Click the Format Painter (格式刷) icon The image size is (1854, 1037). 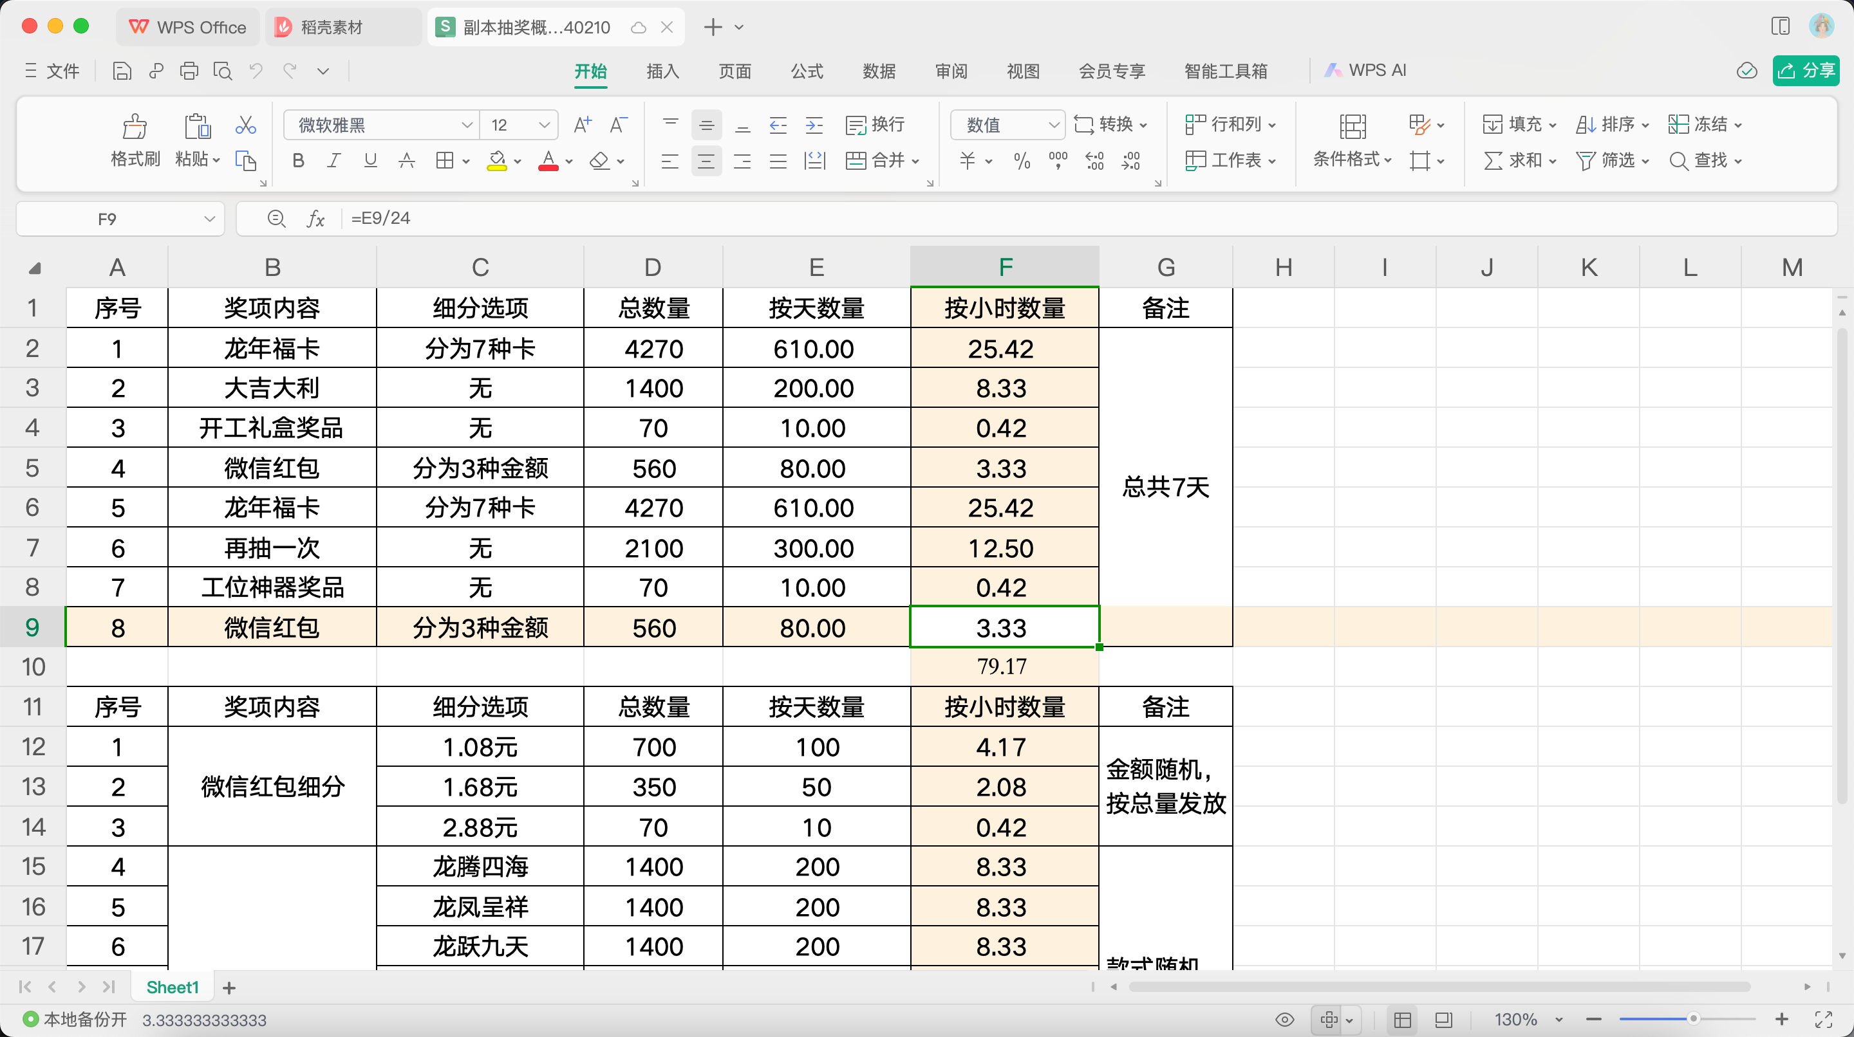coord(135,127)
